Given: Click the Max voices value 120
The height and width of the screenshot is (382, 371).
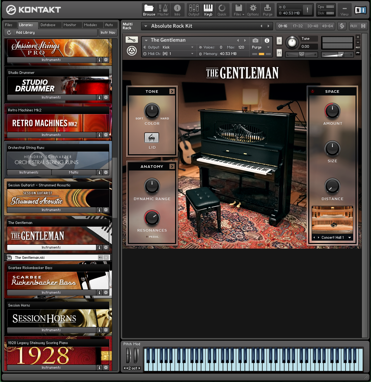Looking at the screenshot, I should click(x=241, y=47).
